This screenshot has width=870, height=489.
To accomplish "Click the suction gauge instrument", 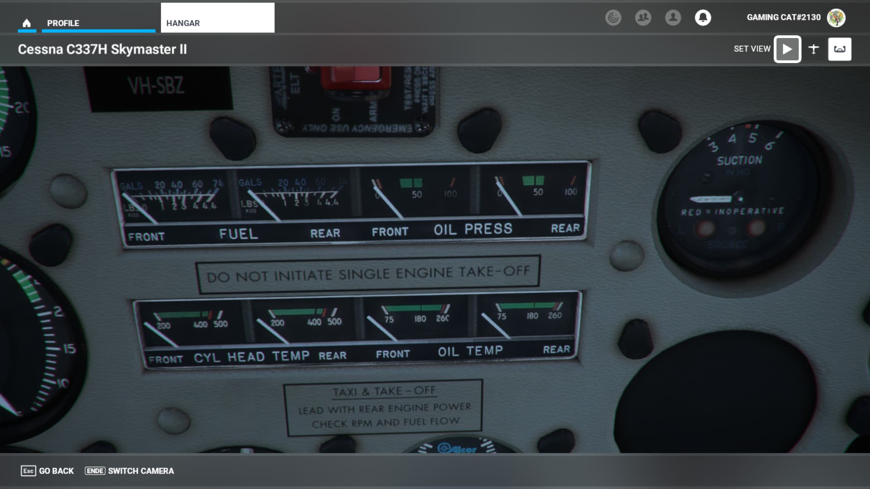I will (x=741, y=199).
